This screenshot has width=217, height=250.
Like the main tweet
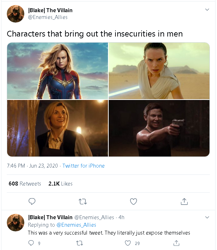click(133, 201)
